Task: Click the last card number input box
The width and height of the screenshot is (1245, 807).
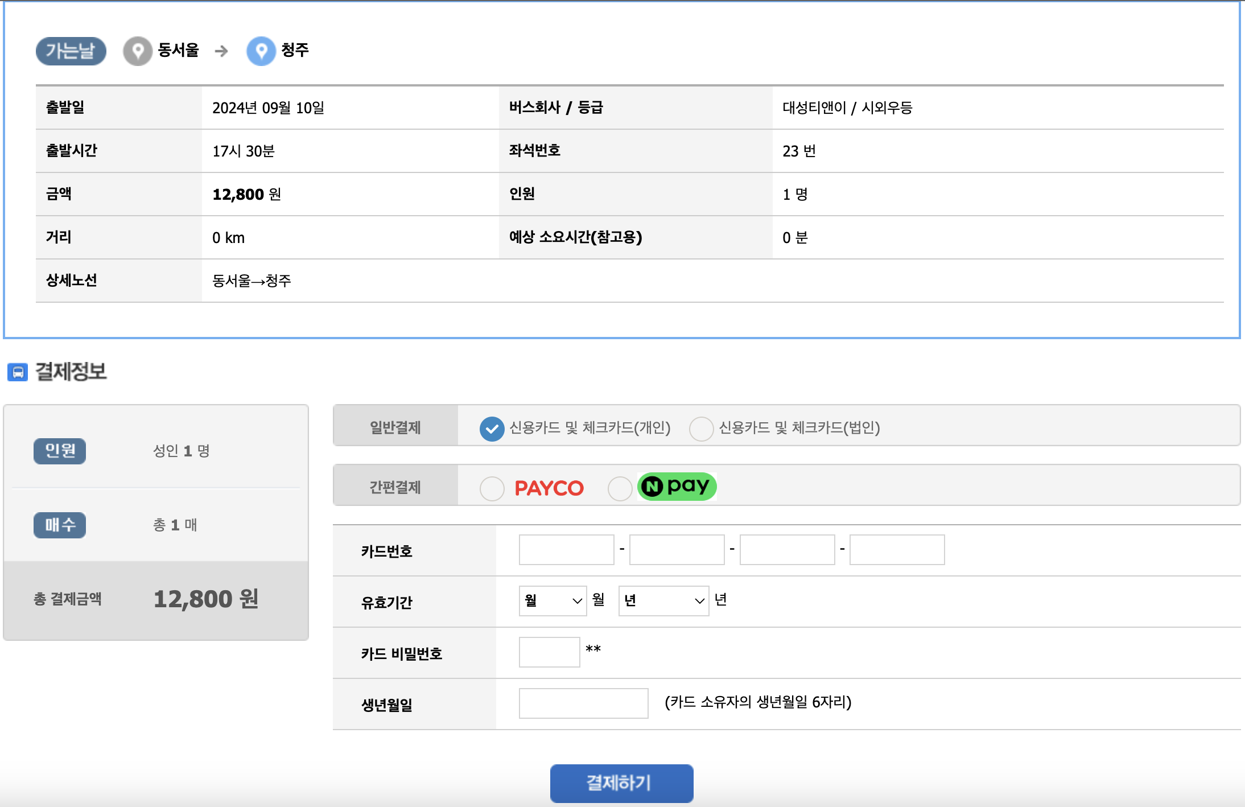Action: 897,550
